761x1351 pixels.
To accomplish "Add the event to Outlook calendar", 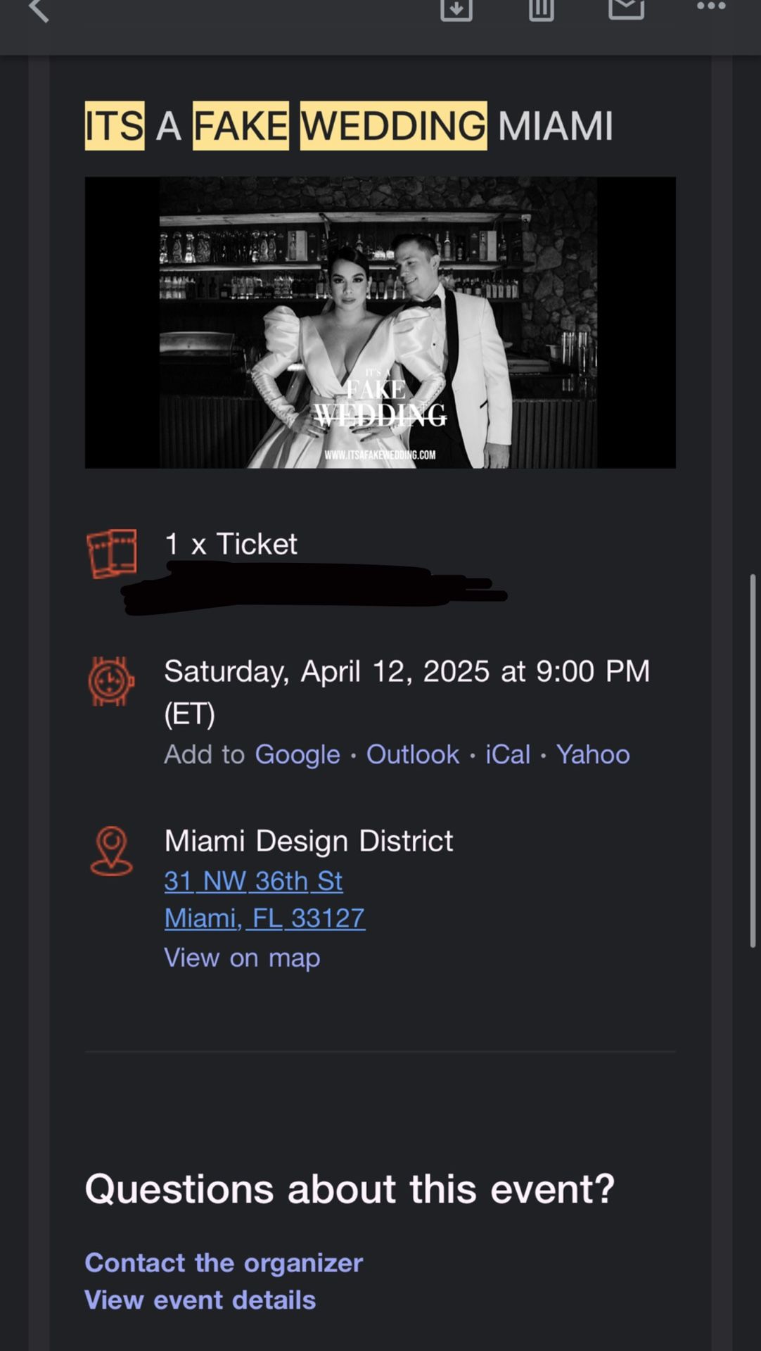I will point(412,754).
